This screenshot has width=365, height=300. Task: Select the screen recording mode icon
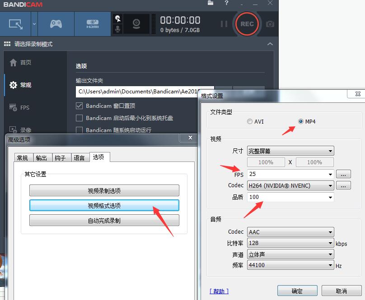click(x=16, y=23)
